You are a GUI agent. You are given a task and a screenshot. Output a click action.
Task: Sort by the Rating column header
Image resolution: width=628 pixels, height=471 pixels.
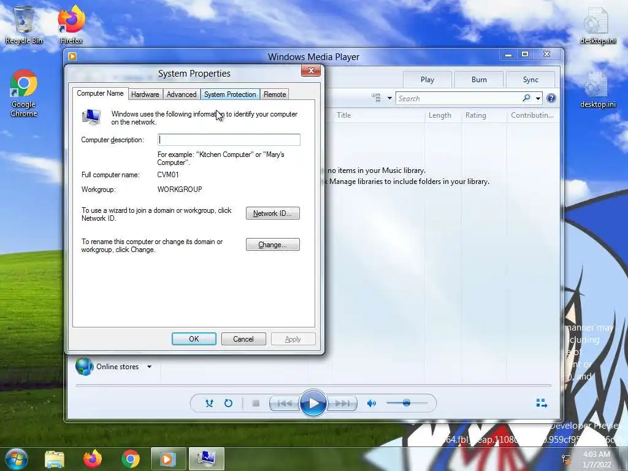[x=475, y=115]
